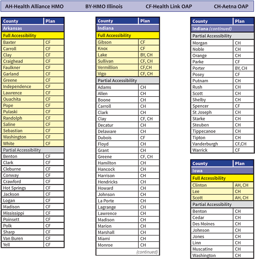
Task: Select the Independence county cell
Action: tap(23, 86)
